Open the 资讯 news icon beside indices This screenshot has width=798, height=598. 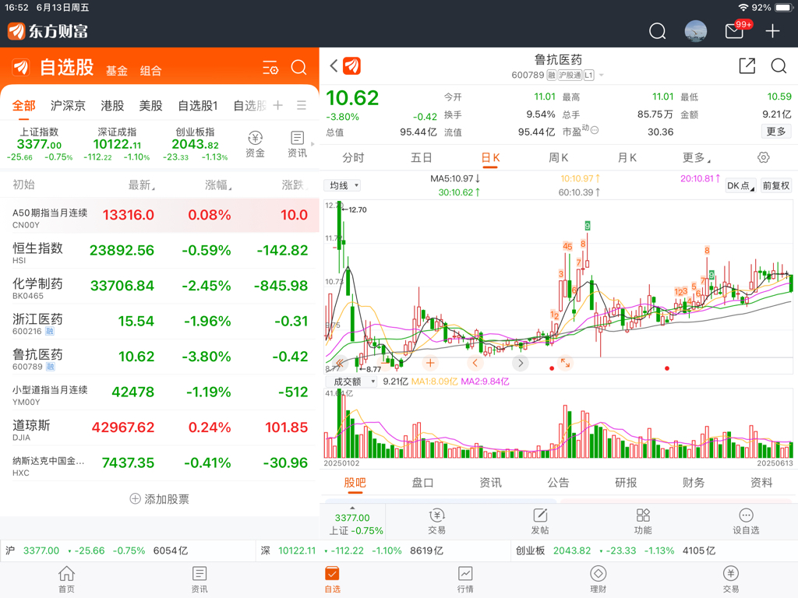tap(297, 144)
